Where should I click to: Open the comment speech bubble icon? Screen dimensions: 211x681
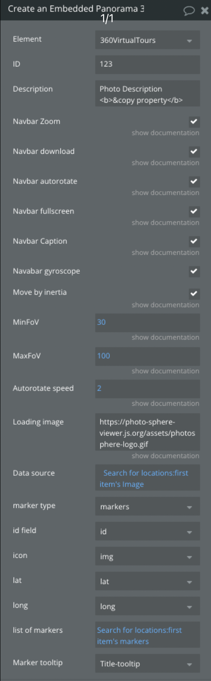pos(189,10)
